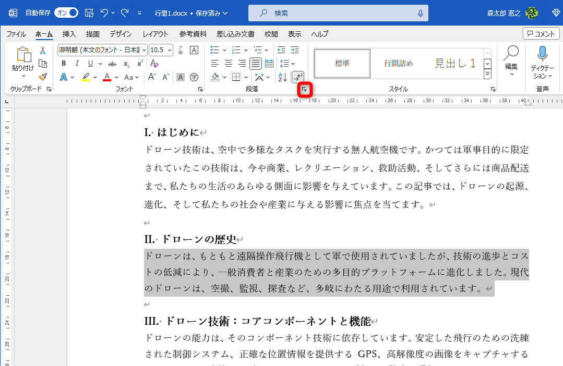The width and height of the screenshot is (563, 366).
Task: Select the Format Painter icon
Action: (43, 77)
